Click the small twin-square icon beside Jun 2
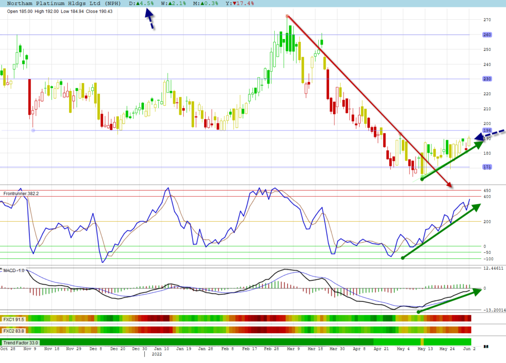The width and height of the screenshot is (506, 363). [x=486, y=347]
